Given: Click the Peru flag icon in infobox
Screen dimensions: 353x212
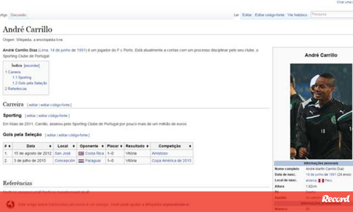Looking at the screenshot, I should coord(321,180).
